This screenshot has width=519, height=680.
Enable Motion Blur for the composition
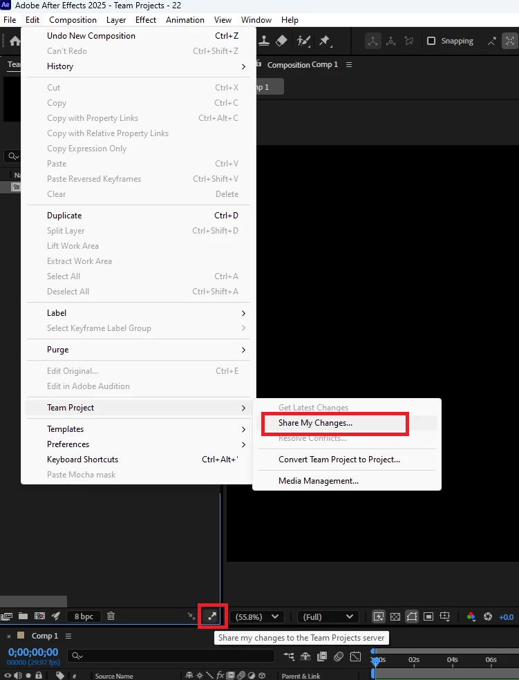click(x=339, y=656)
